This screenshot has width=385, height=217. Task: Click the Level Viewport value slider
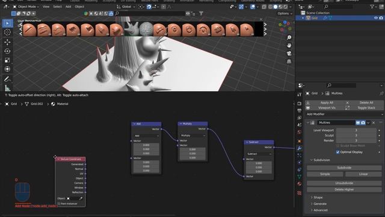pos(356,130)
